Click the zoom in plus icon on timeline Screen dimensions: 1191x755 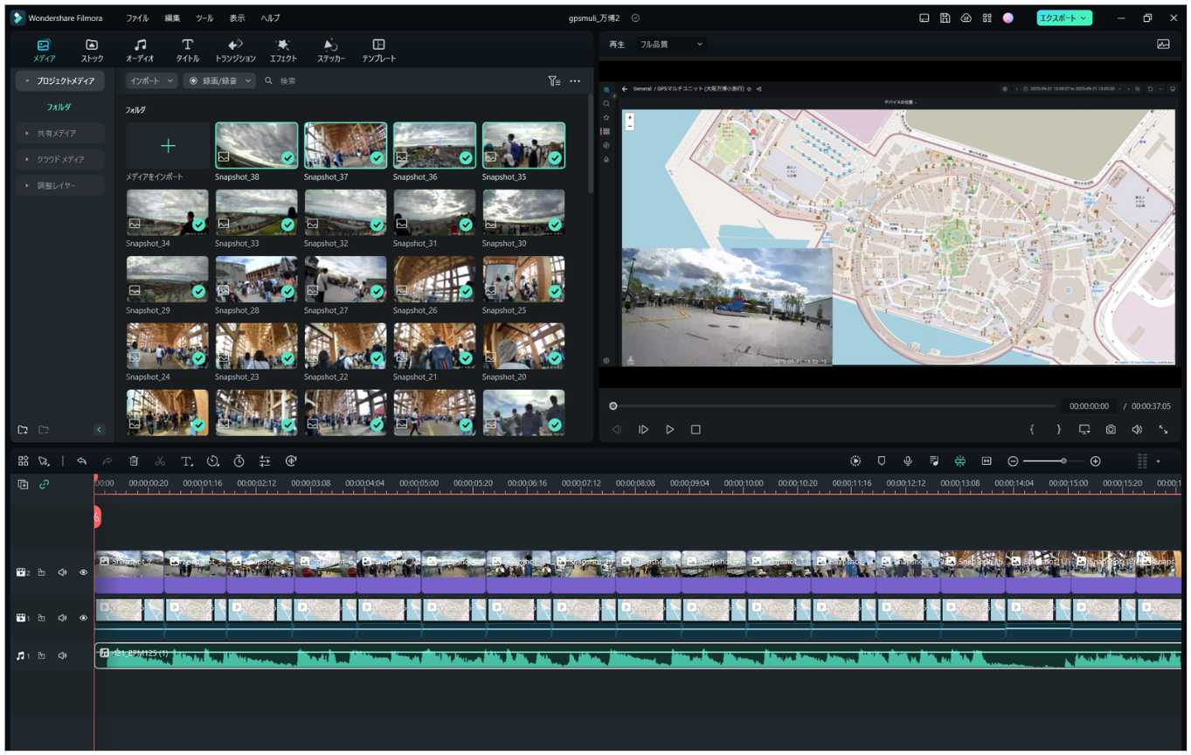[x=1095, y=461]
